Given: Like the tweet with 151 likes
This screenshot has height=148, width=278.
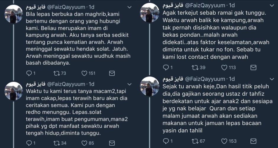Looking at the screenshot, I should [x=84, y=73].
